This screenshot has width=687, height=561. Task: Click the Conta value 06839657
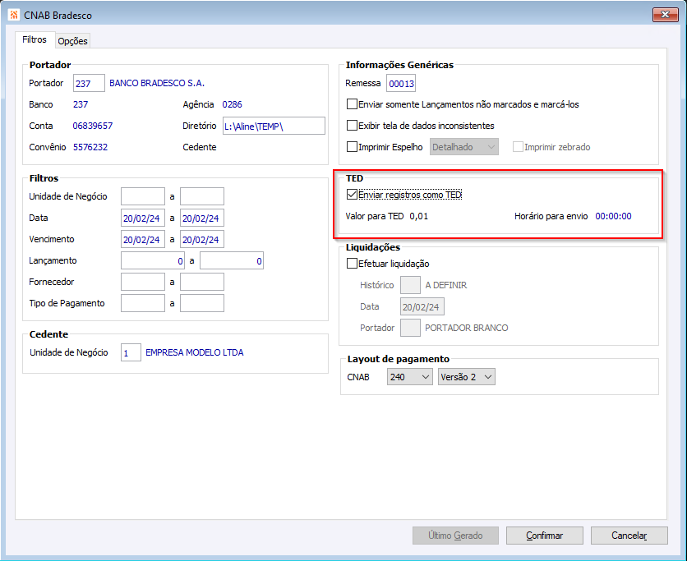[x=92, y=126]
